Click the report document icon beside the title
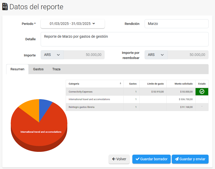215x169 pixels. coord(5,7)
